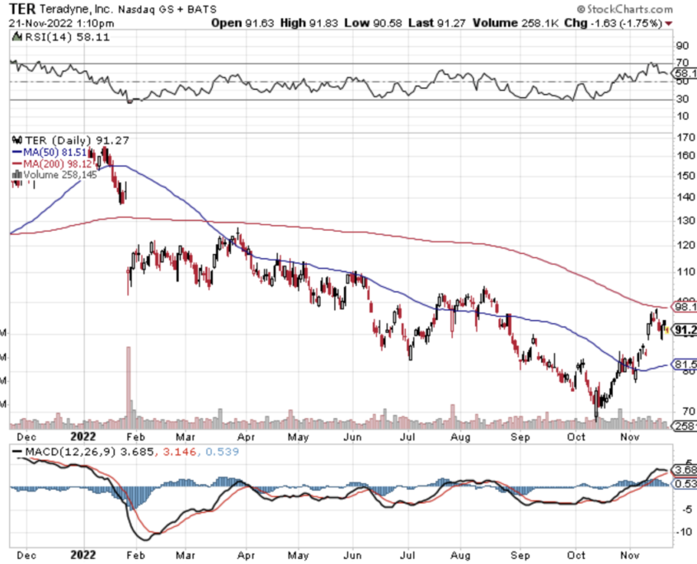The image size is (697, 564).
Task: Select the red MA(200) legend line
Action: tap(17, 162)
